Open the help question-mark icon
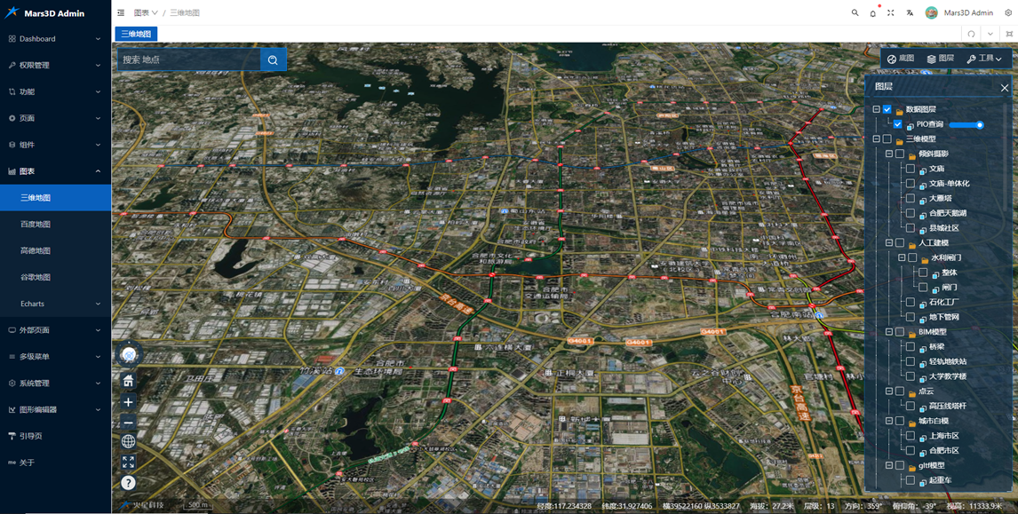 click(x=129, y=482)
